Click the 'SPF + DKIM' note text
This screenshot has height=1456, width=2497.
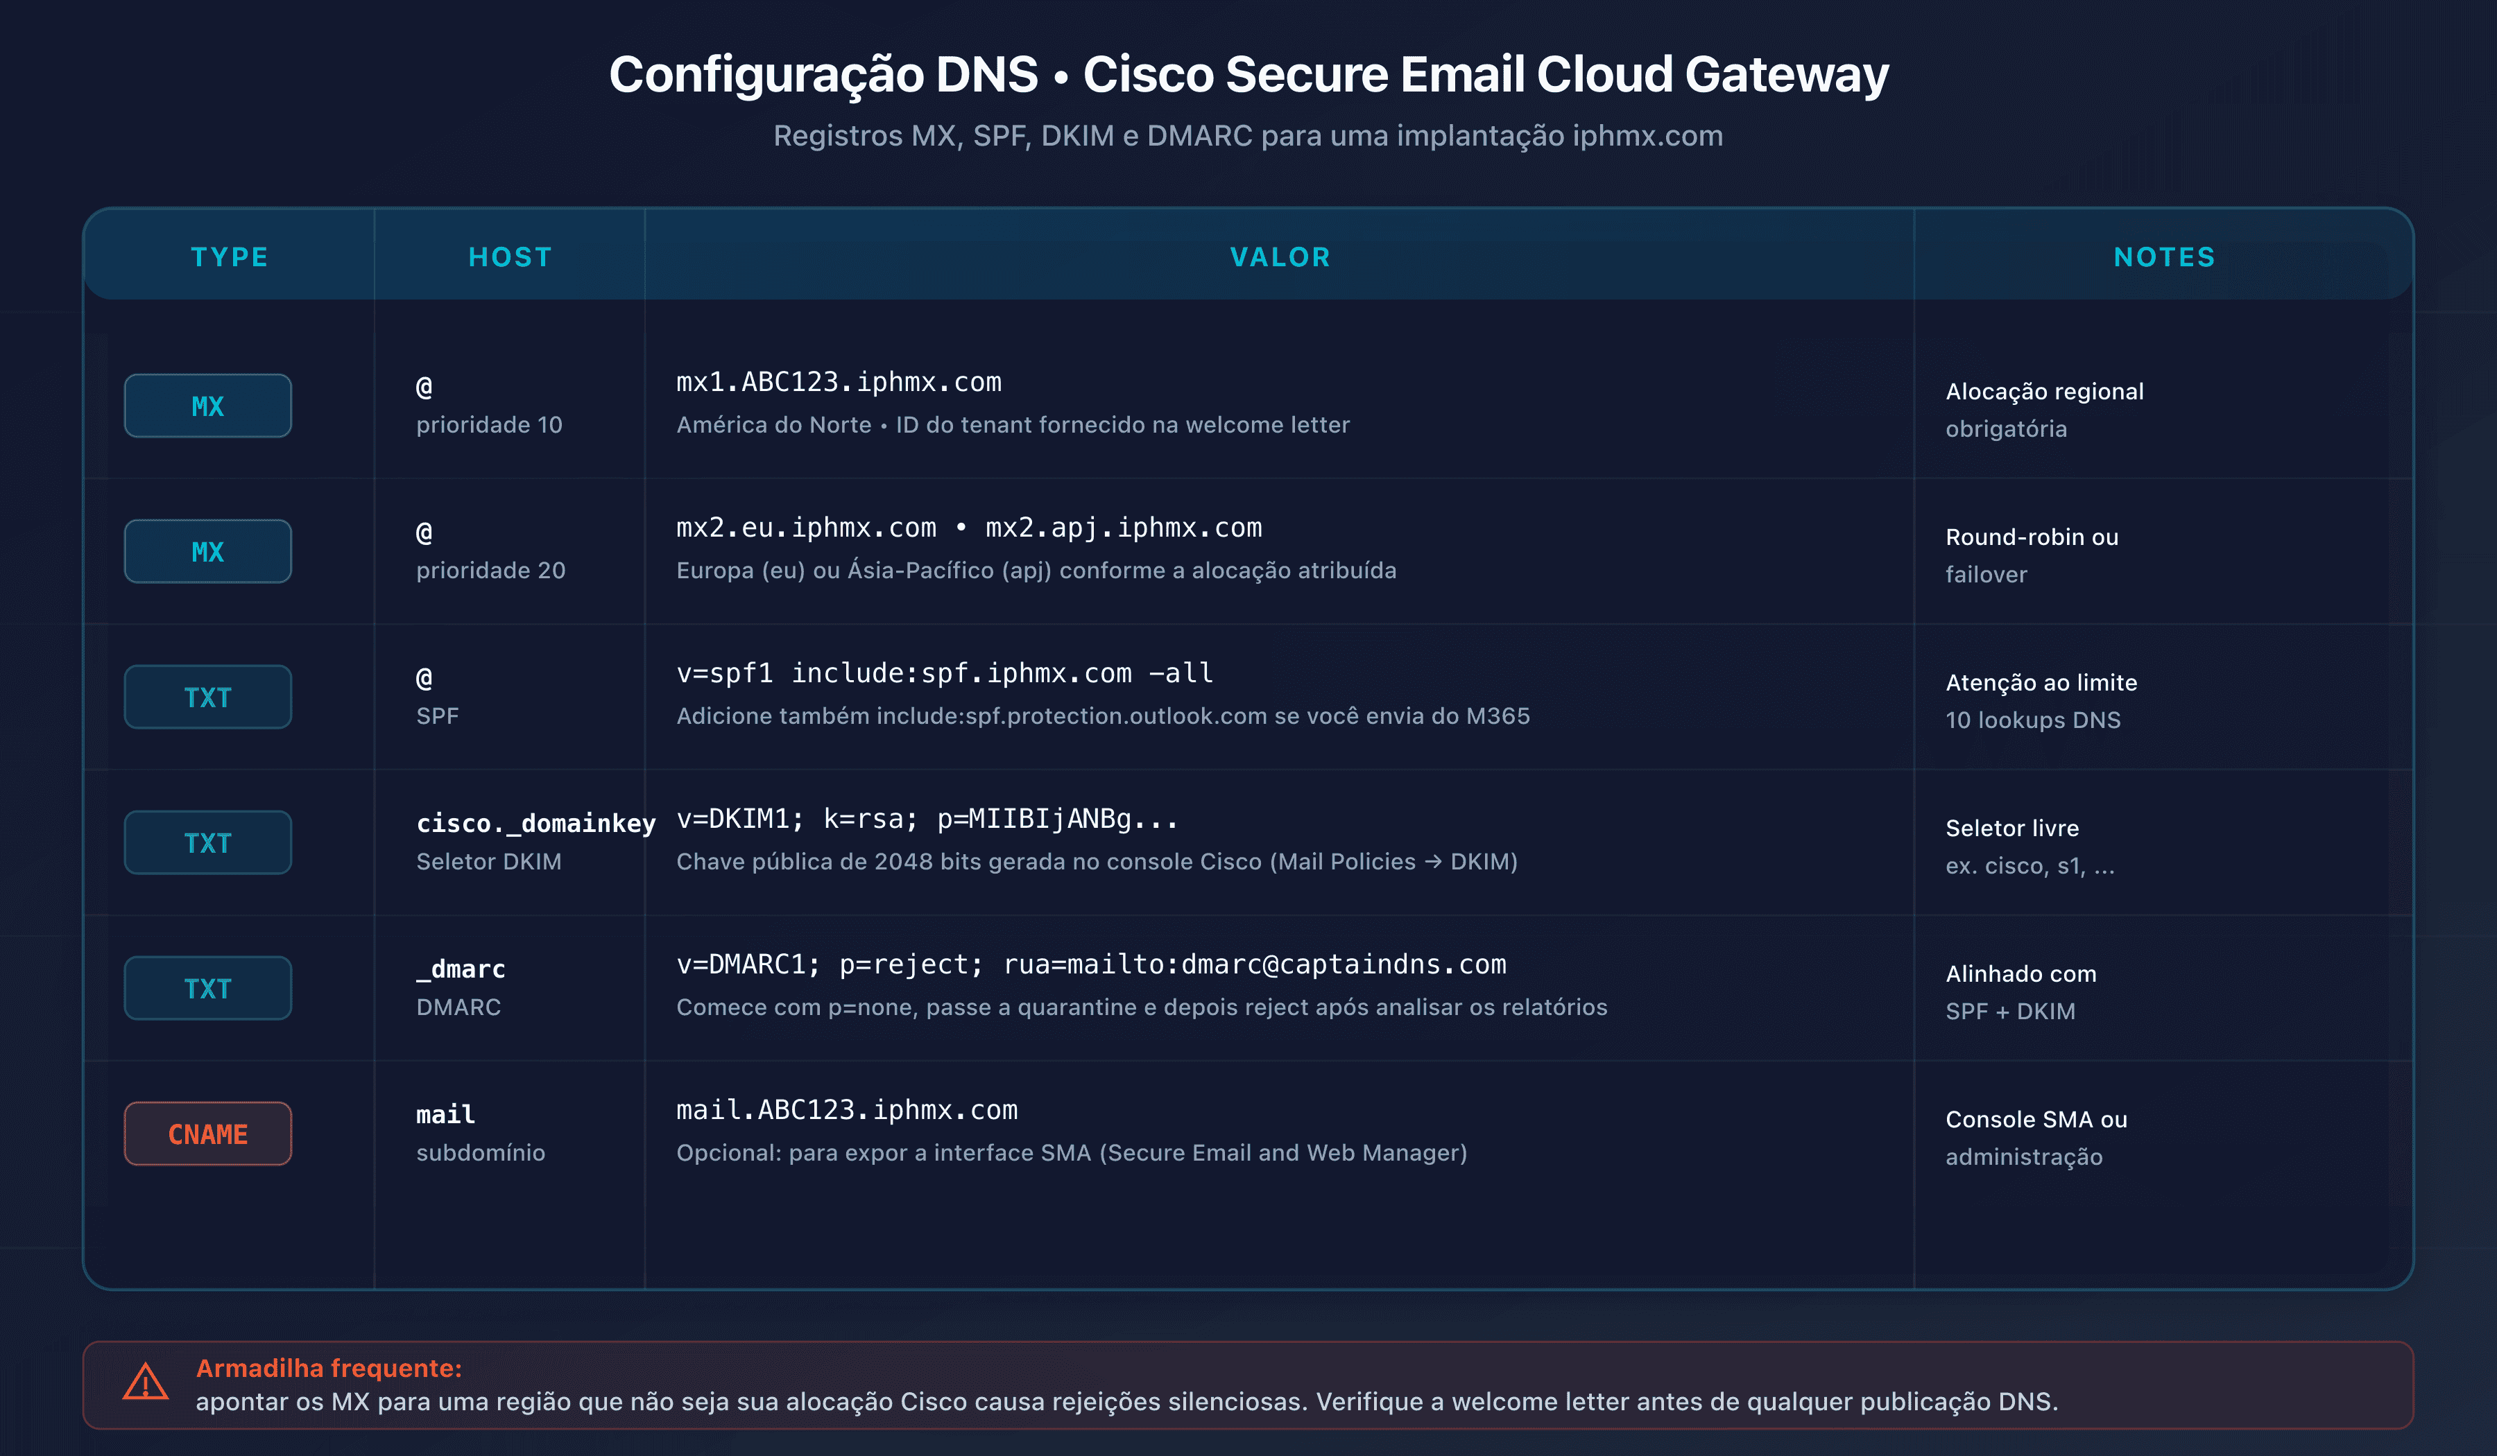click(x=2009, y=1012)
